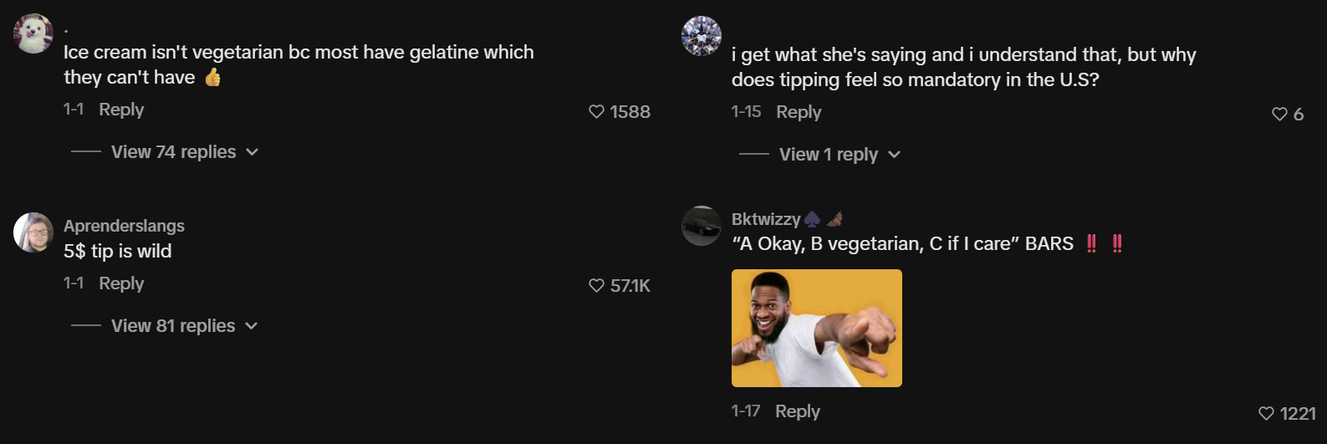Reply to Bktwizzy's comment
This screenshot has height=444, width=1327.
(798, 411)
